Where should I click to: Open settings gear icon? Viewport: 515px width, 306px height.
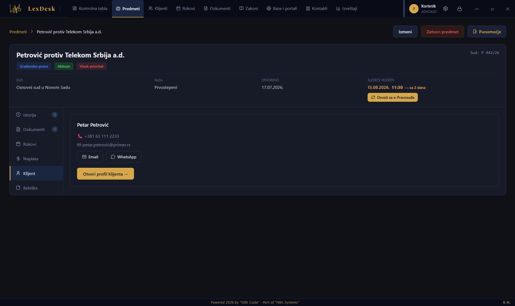click(x=445, y=9)
